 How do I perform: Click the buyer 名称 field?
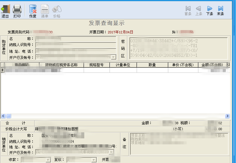[x=76, y=39]
